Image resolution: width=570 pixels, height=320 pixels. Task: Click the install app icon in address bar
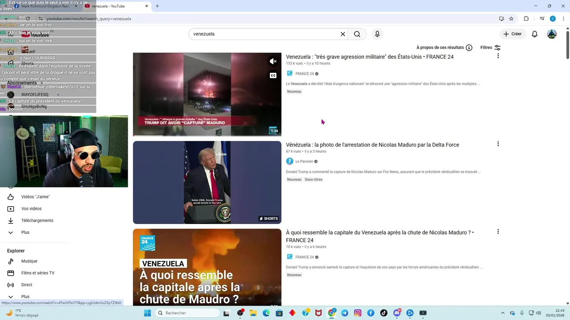[501, 19]
